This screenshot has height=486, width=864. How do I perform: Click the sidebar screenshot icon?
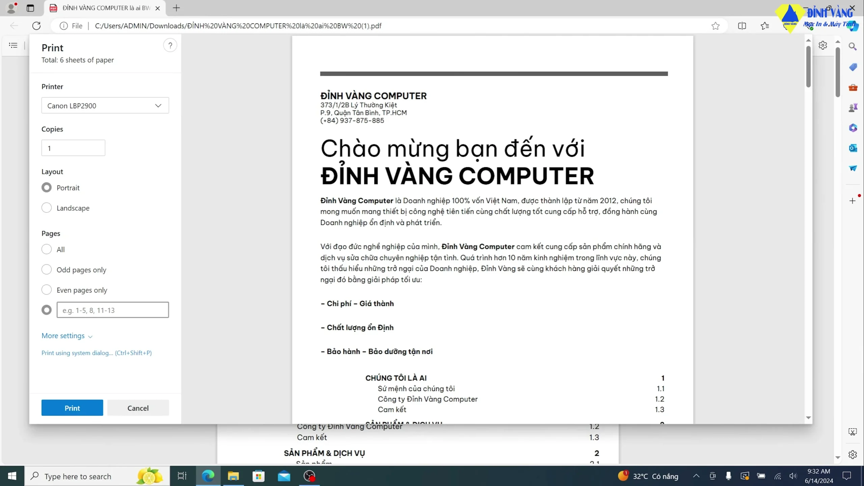853,432
